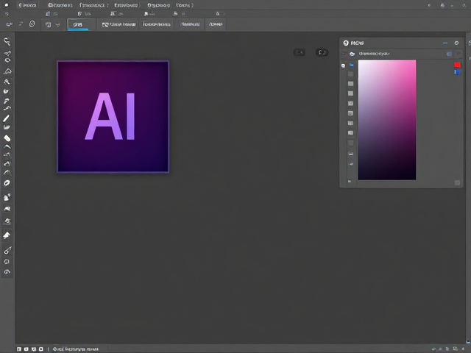Click the rightmost text button in options bar
The image size is (471, 353).
click(x=216, y=24)
